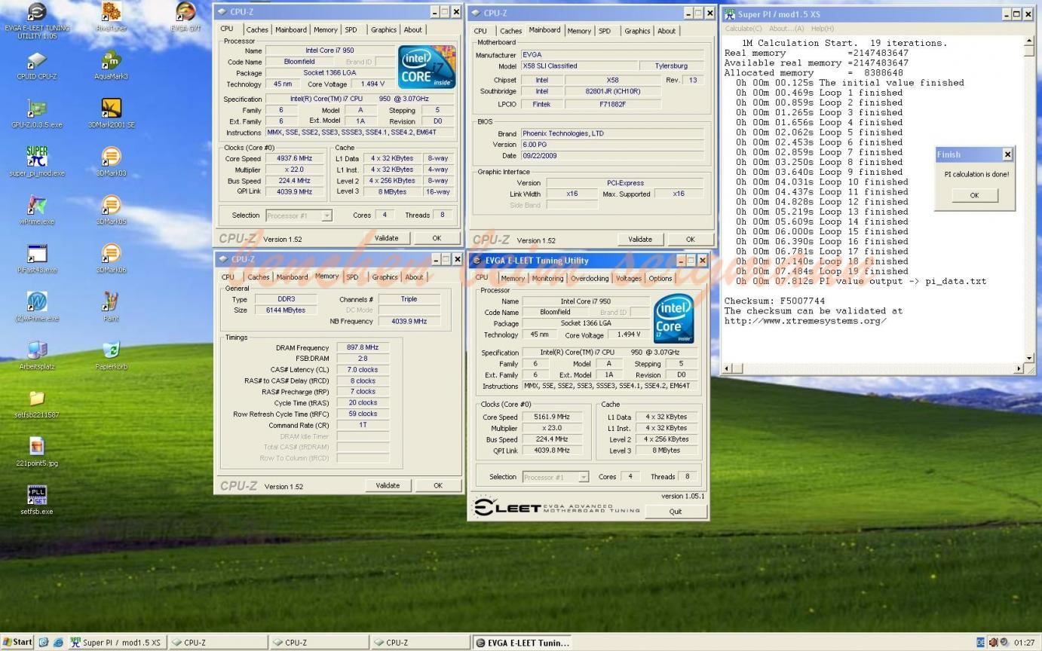The image size is (1042, 651).
Task: Click the volume icon in system tray
Action: (993, 643)
